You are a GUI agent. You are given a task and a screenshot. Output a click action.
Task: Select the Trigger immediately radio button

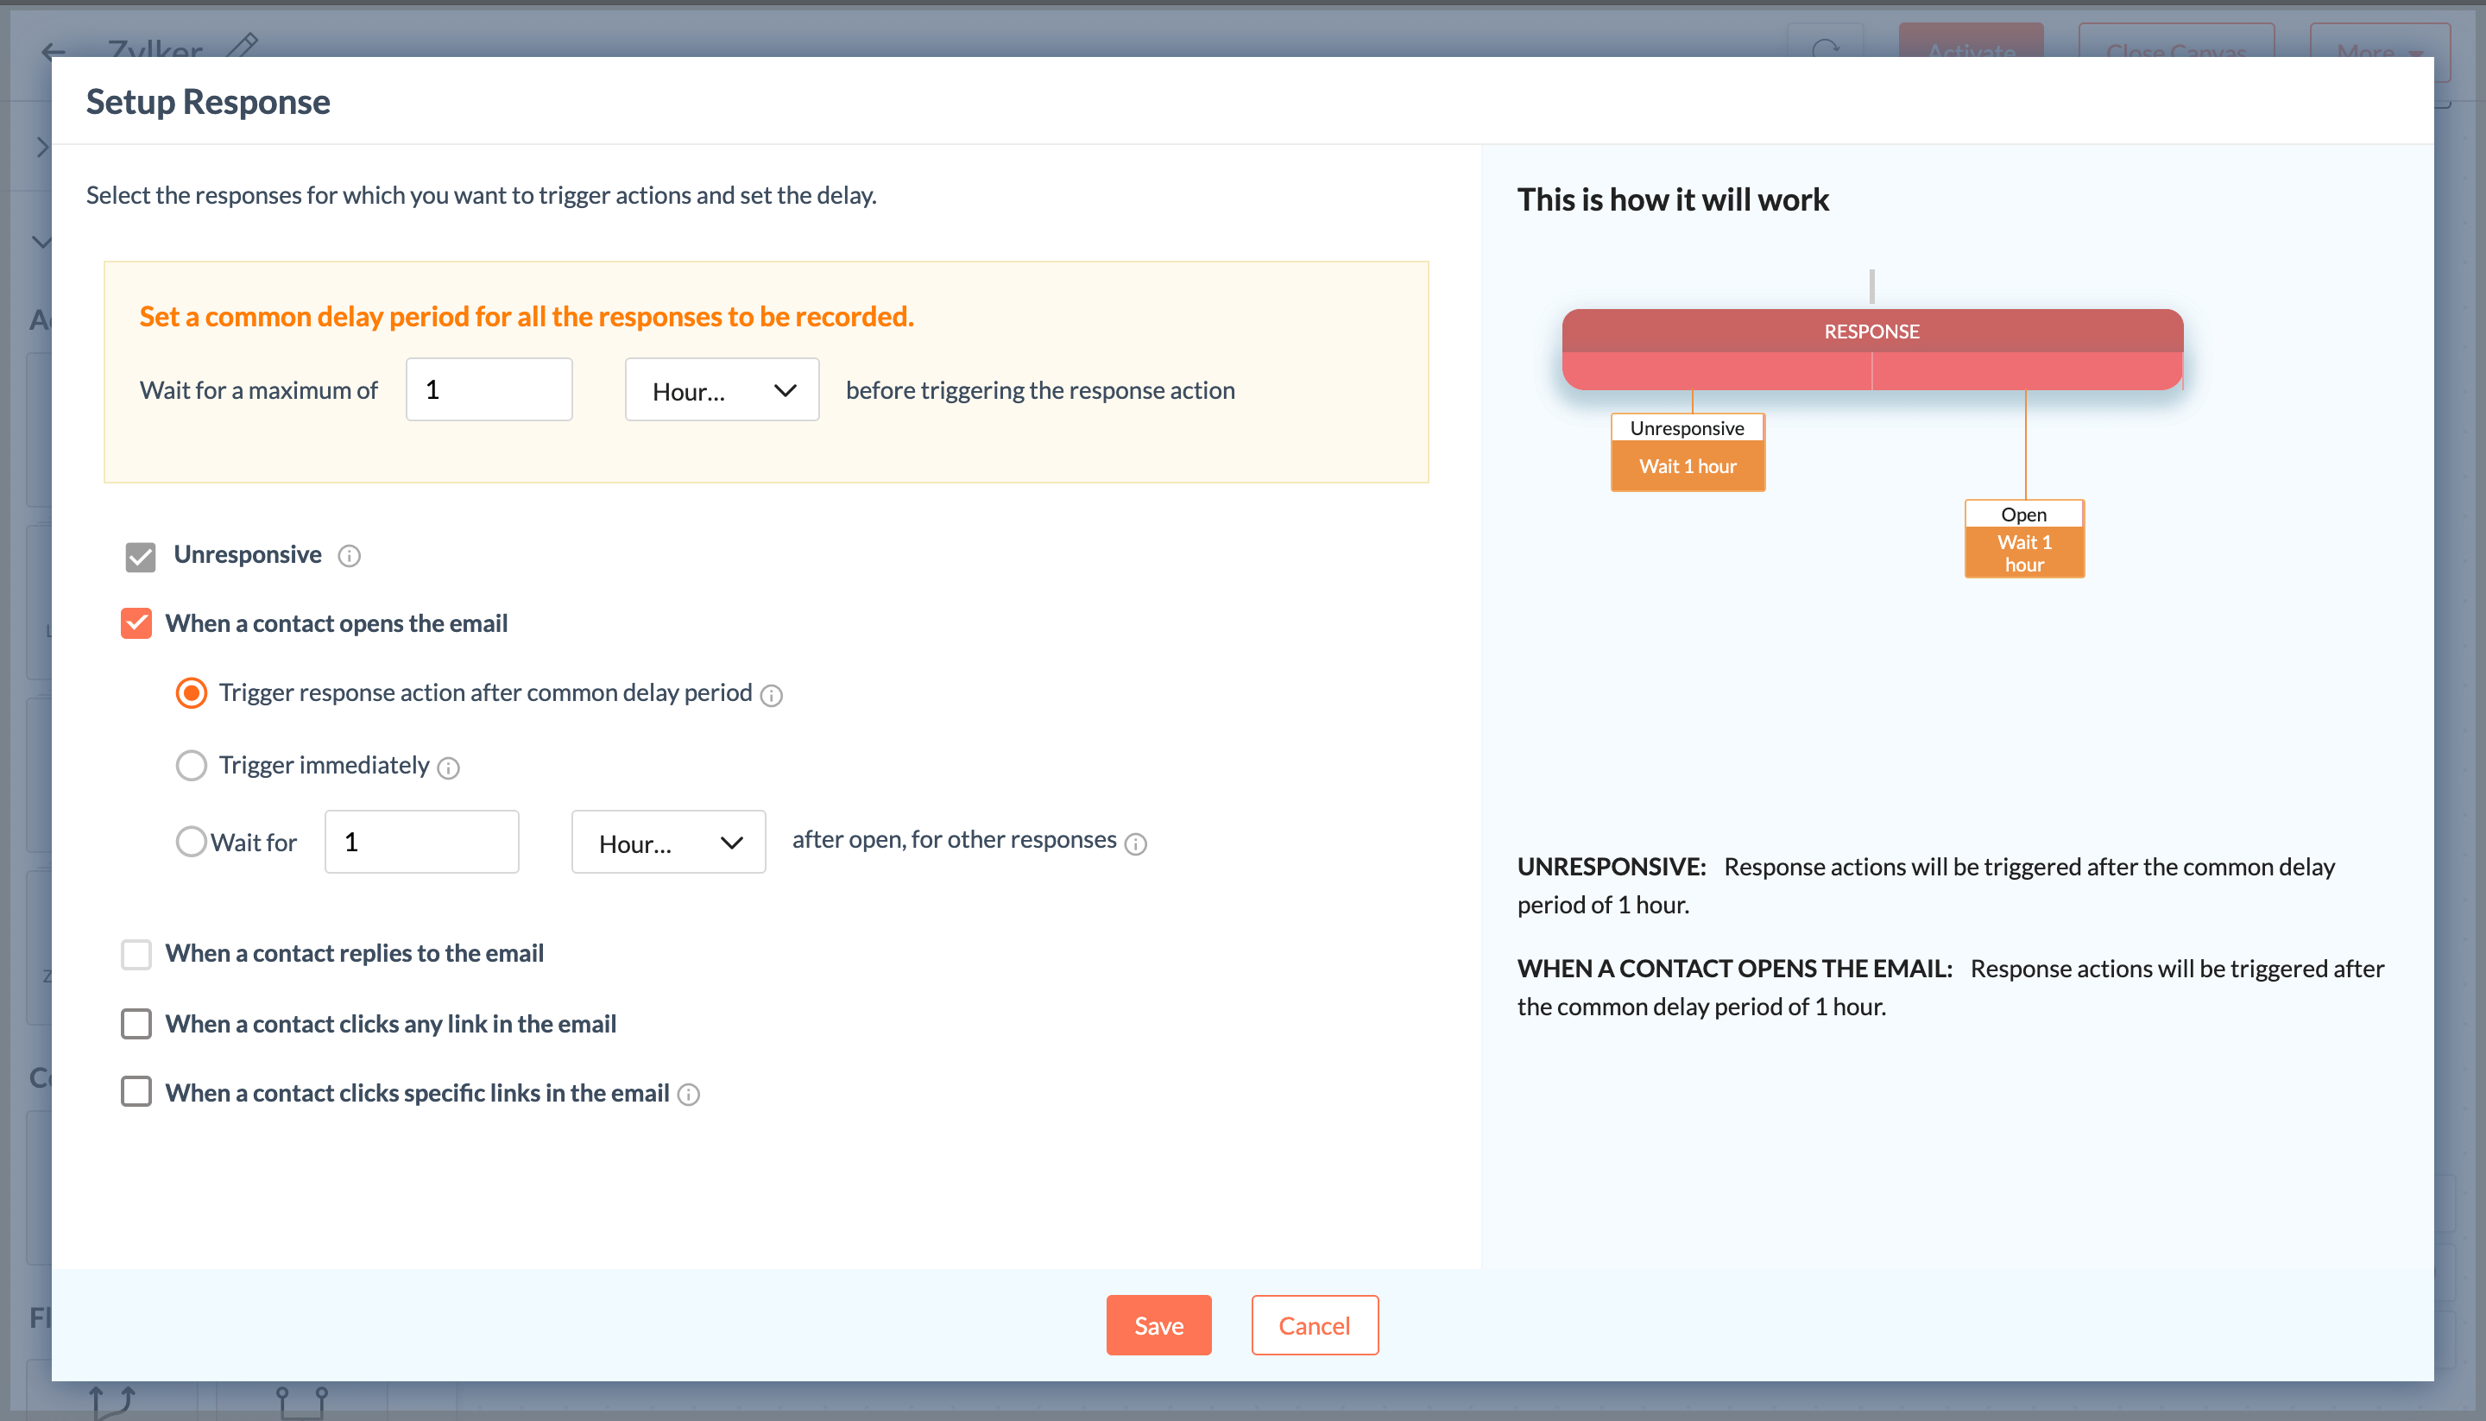192,765
